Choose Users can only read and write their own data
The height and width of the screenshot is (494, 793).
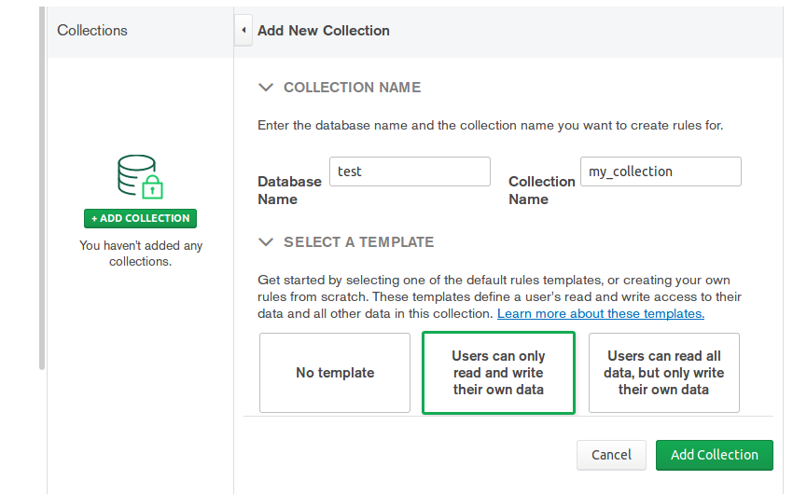[x=499, y=373]
